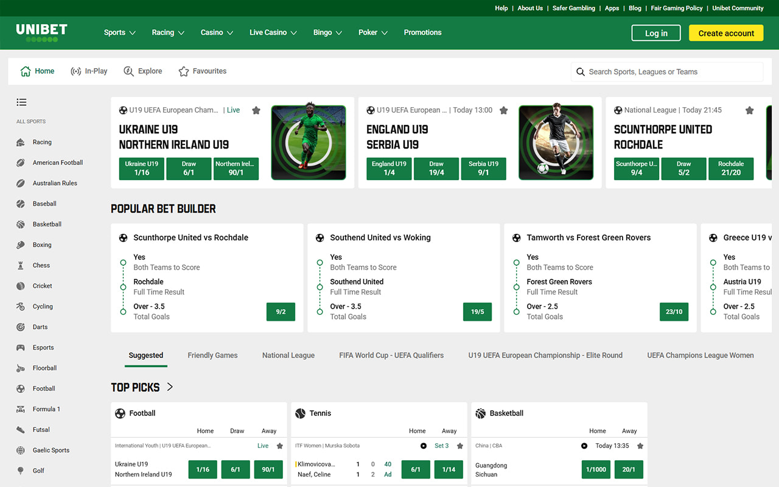This screenshot has height=487, width=779.
Task: Open the Baseball sidebar icon
Action: pos(21,204)
